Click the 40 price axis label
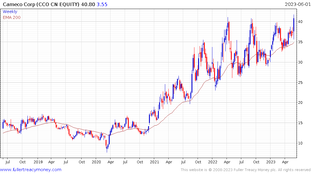Viewport: 311px width, 174px height. click(x=300, y=21)
